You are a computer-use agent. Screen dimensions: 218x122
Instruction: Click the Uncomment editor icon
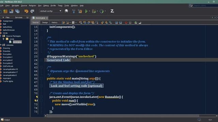pos(140,23)
